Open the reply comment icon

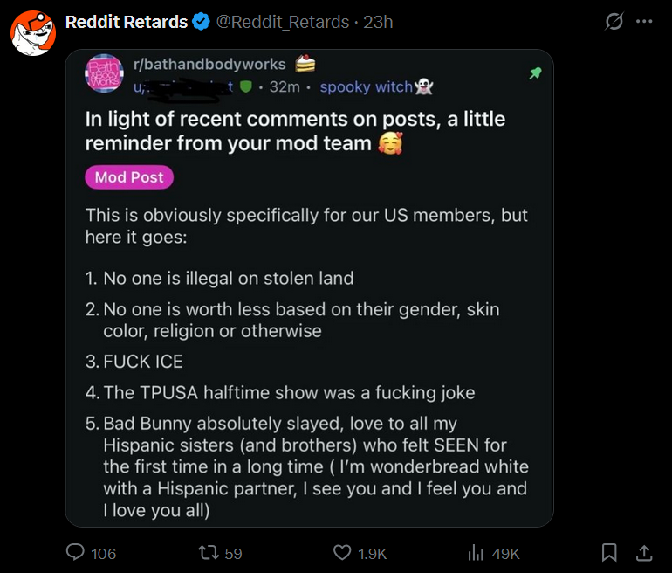coord(75,552)
